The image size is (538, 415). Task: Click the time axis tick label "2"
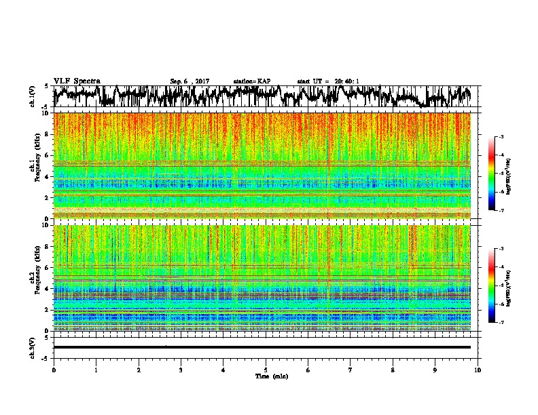[139, 370]
